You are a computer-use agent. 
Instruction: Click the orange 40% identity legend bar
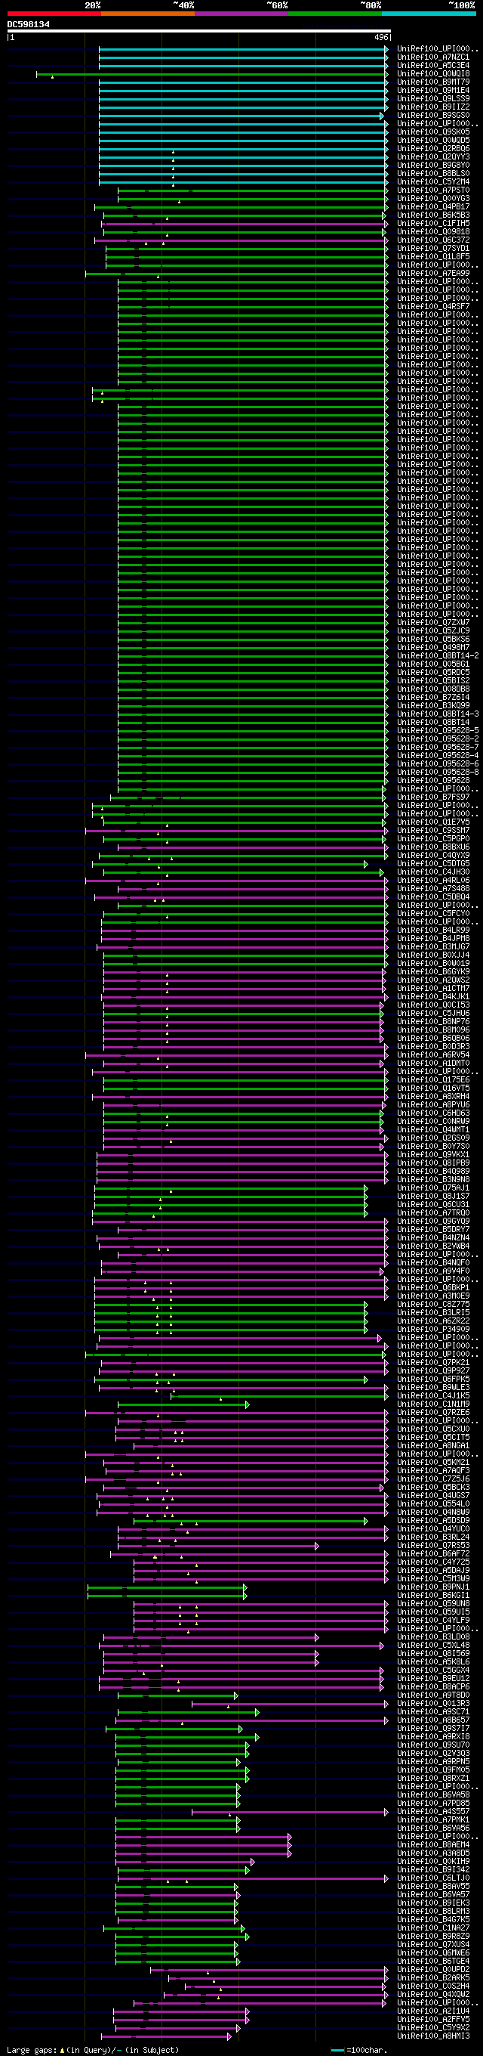(147, 14)
